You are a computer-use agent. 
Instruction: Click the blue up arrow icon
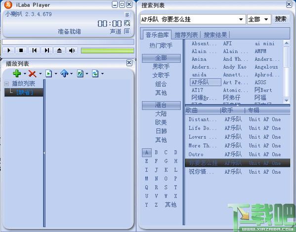[x=64, y=73]
